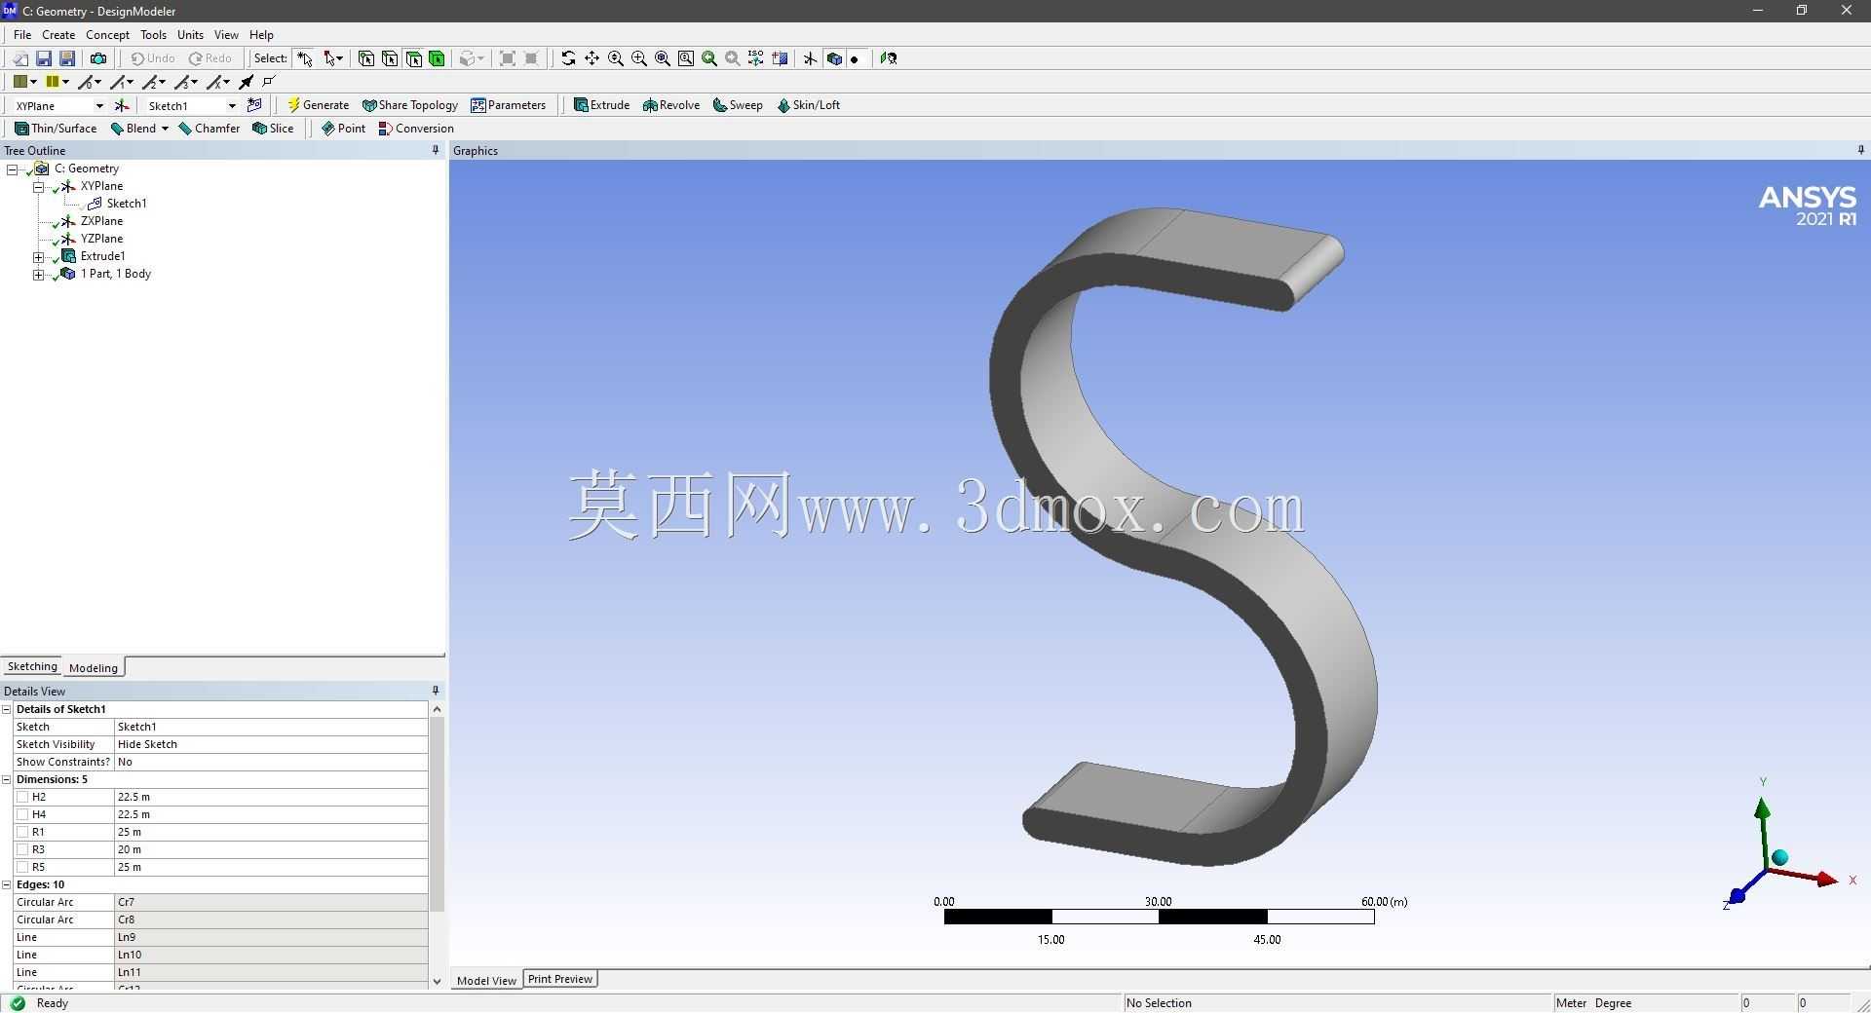The height and width of the screenshot is (1013, 1871).
Task: Collapse the Edges: 10 section
Action: (7, 884)
